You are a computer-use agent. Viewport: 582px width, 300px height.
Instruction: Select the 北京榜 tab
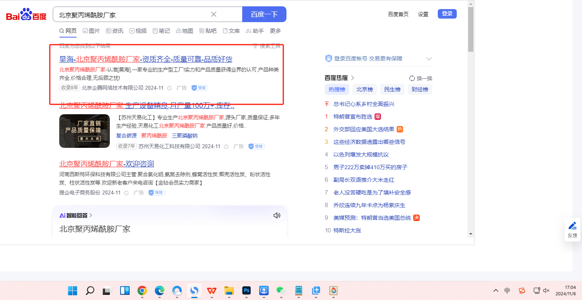point(365,89)
